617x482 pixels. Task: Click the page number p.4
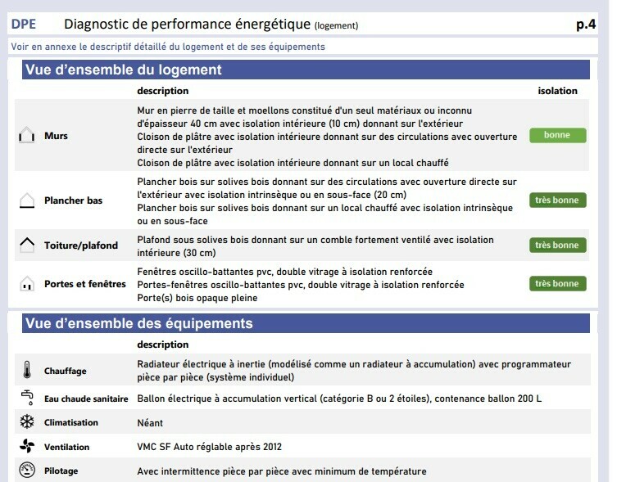[585, 25]
